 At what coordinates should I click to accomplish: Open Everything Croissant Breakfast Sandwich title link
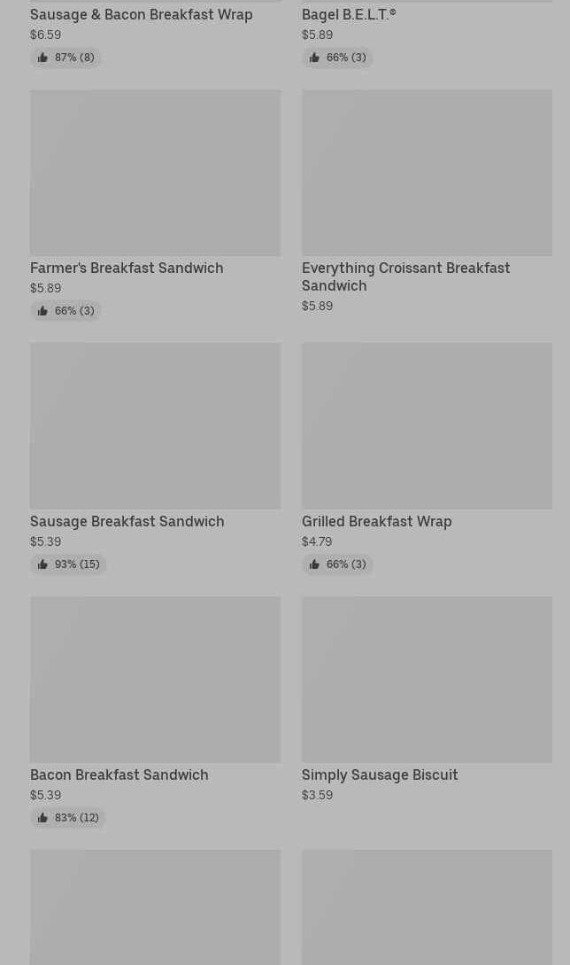(x=405, y=276)
